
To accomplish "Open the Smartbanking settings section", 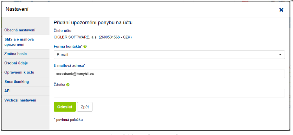I will (x=16, y=82).
